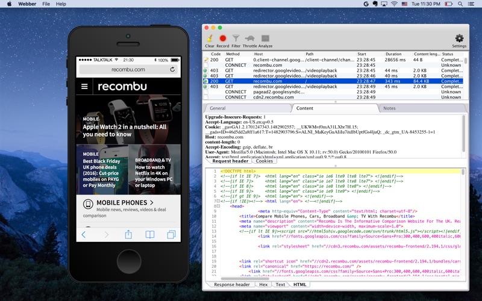Start recording with the red Record button
Viewport: 482px width, 301px height.
(x=222, y=39)
